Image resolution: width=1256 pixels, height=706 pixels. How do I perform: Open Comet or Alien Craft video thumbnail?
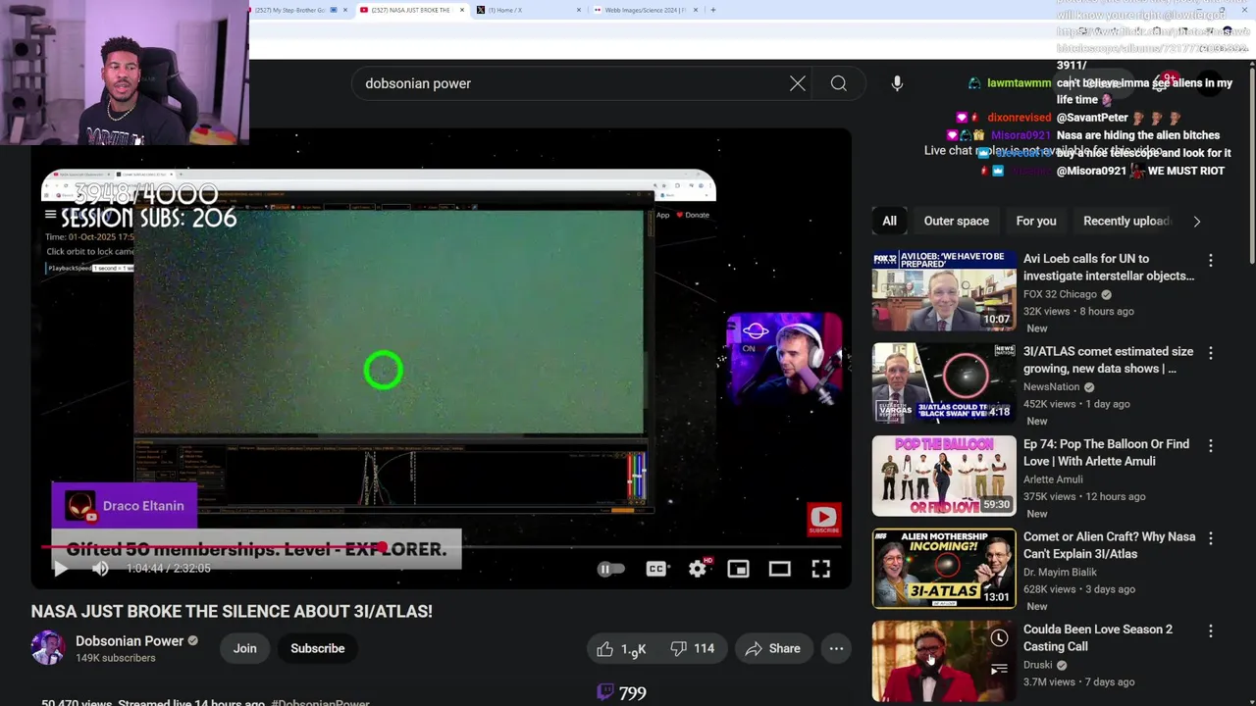(944, 569)
